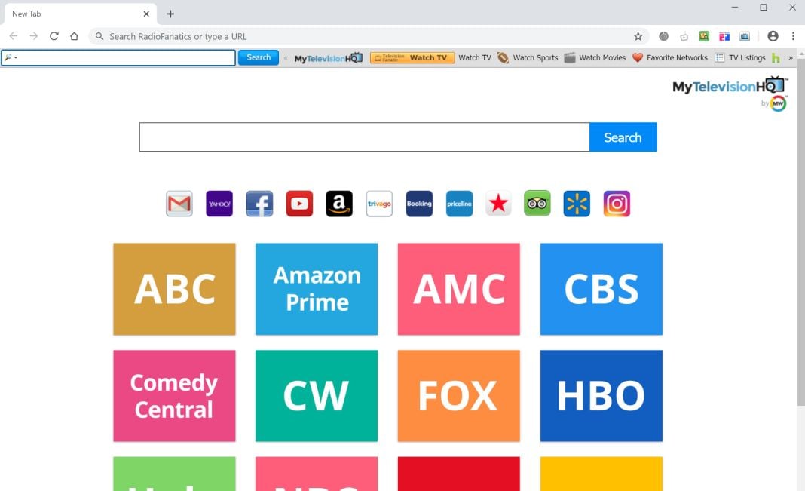Open TV Listings toolbar item
805x491 pixels.
[740, 58]
